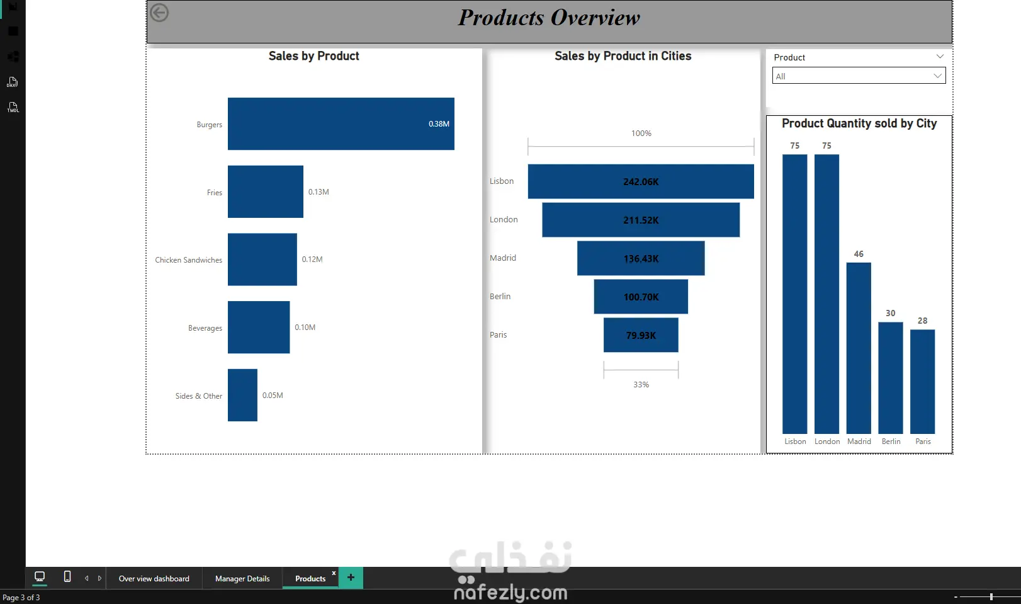Select the Paris funnel segment 79.93K
The image size is (1021, 604).
click(641, 335)
